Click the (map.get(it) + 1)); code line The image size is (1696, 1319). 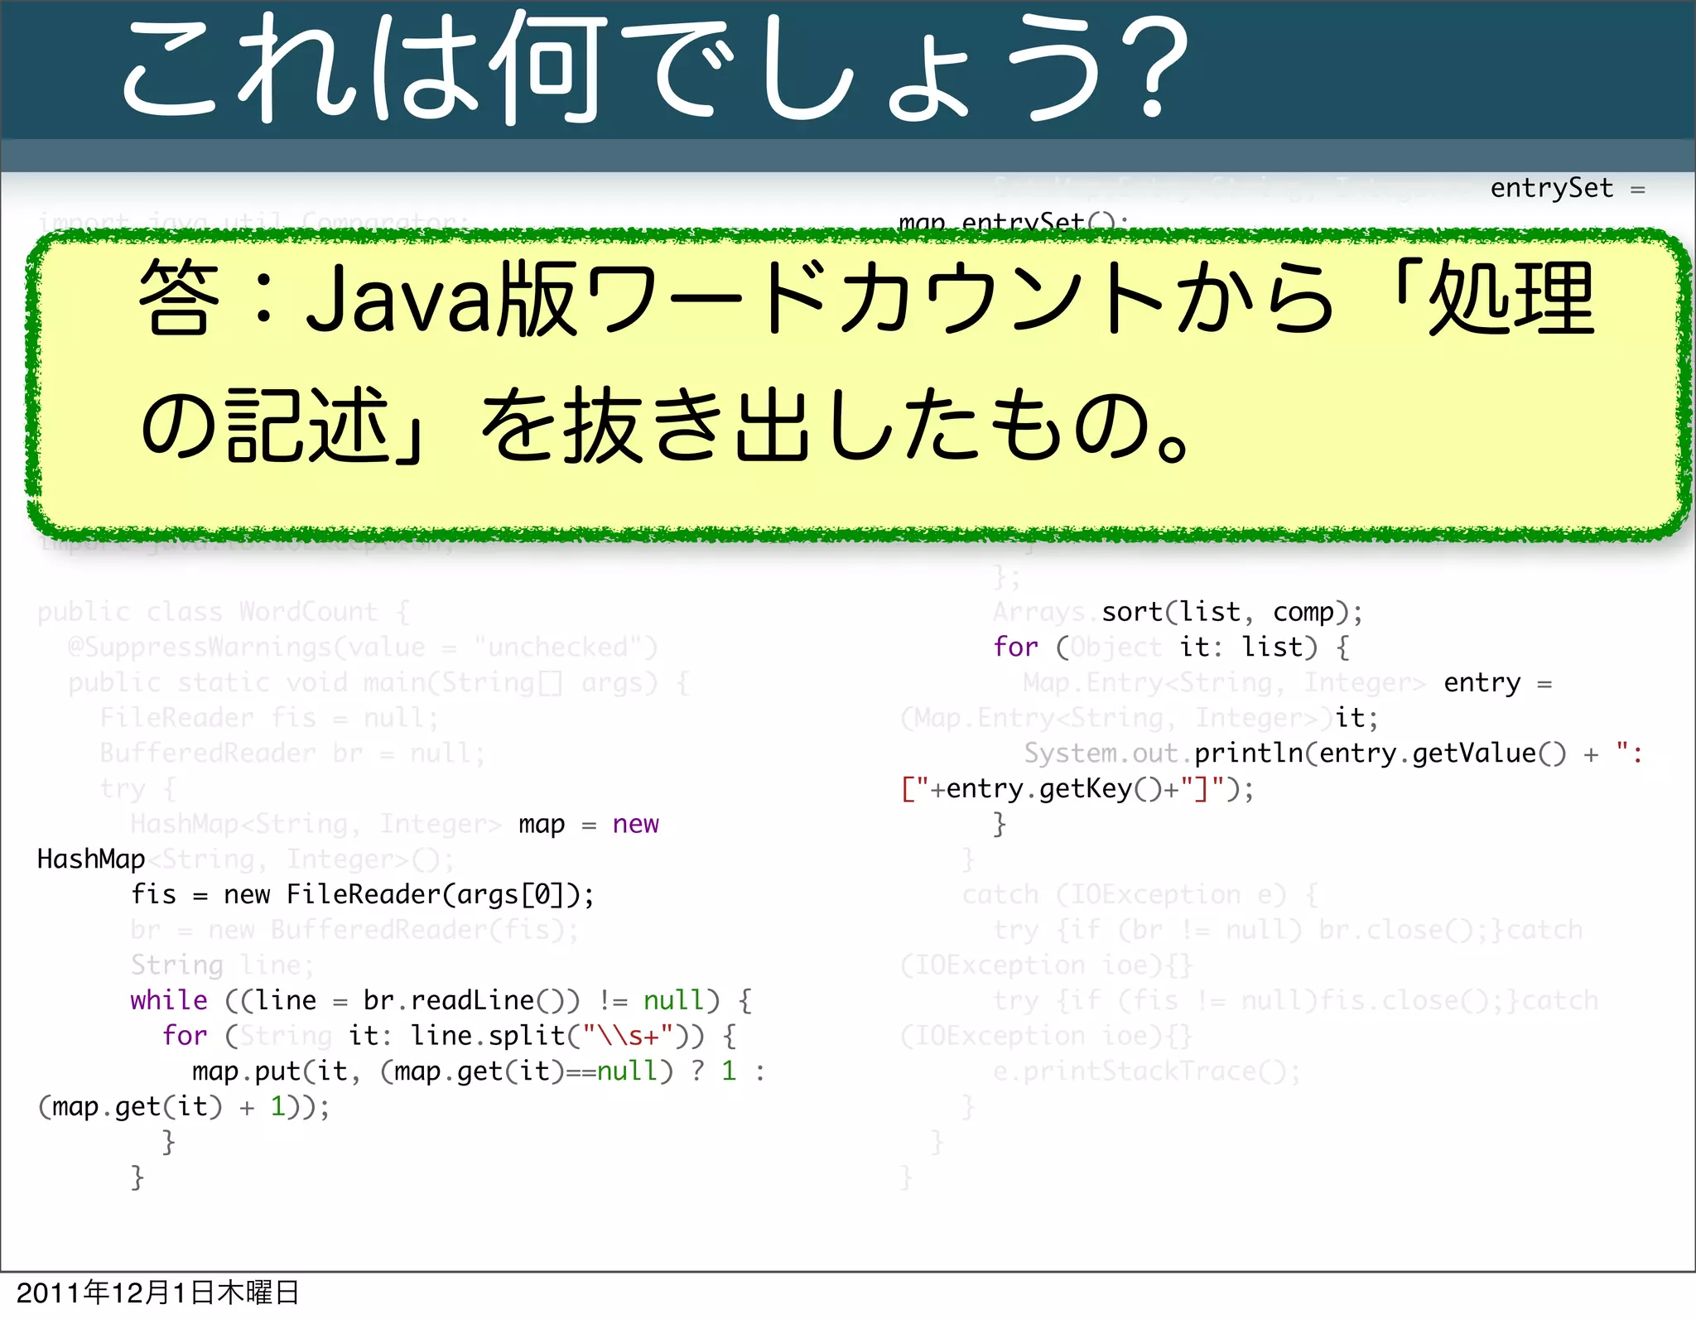(x=184, y=1107)
